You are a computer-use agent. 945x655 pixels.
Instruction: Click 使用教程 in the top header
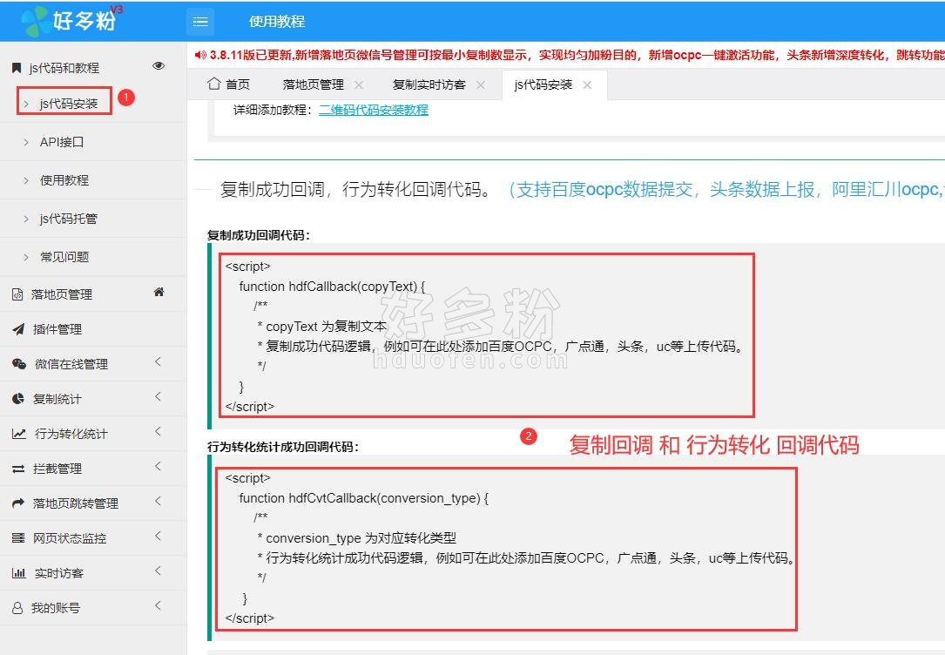click(277, 22)
